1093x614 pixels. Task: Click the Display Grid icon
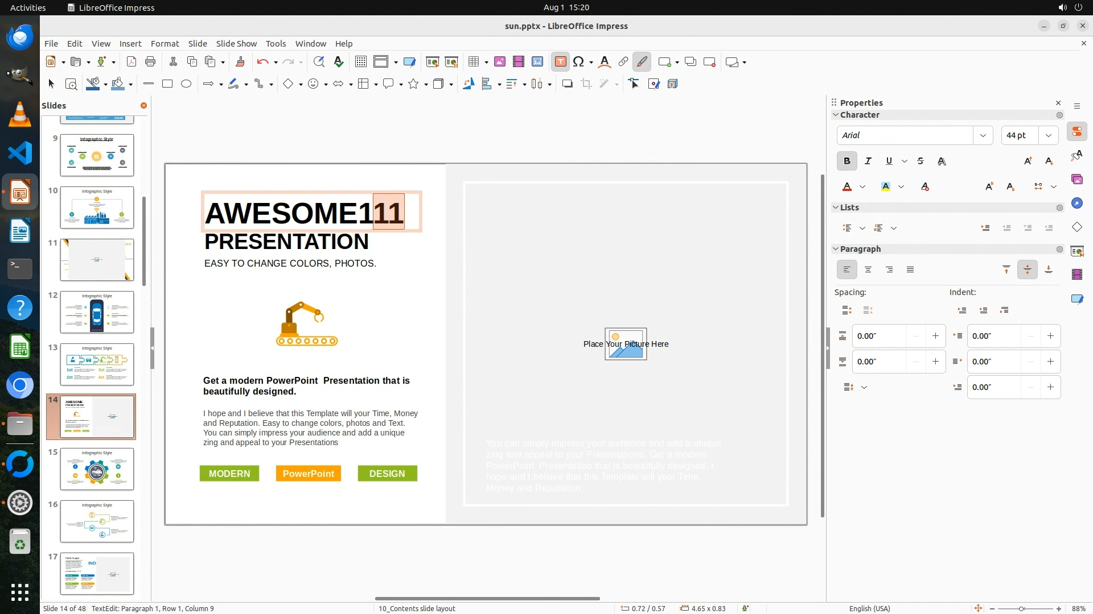click(360, 62)
